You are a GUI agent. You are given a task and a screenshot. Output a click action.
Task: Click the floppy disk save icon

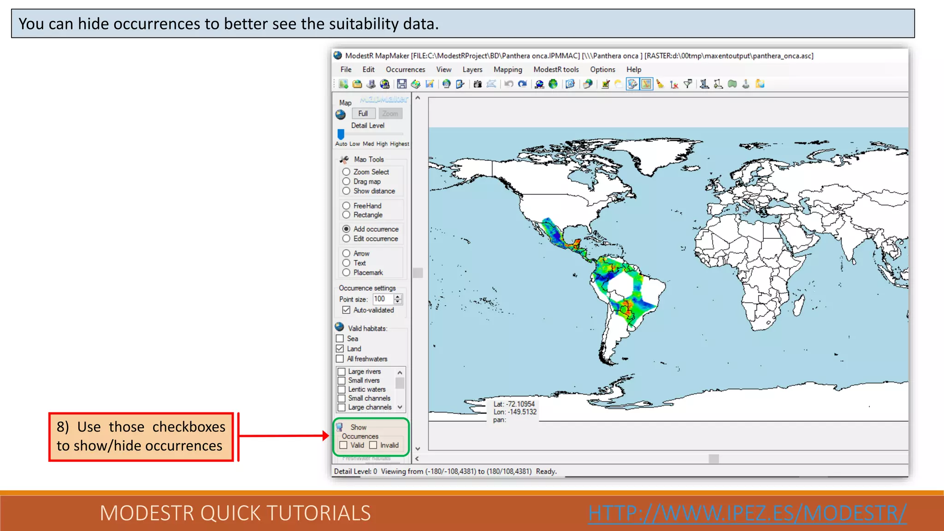point(402,84)
